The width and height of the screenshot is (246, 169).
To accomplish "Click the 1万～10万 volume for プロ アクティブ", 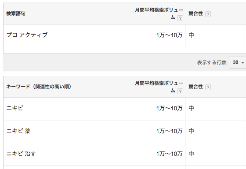I will (x=169, y=35).
